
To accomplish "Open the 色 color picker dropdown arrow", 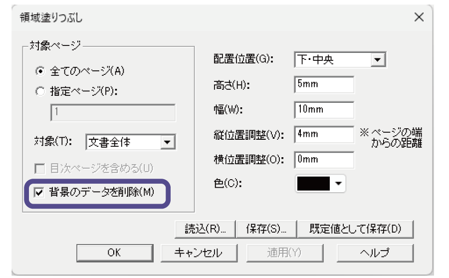I will 339,184.
